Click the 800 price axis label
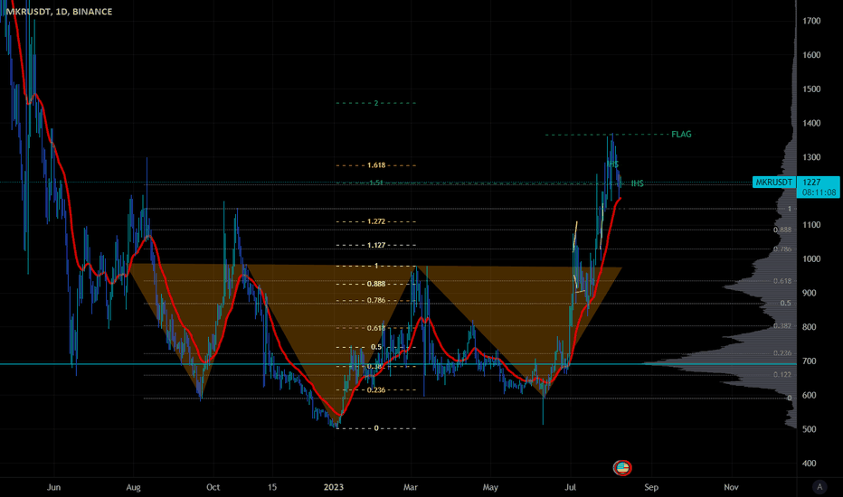The width and height of the screenshot is (843, 497). (x=810, y=327)
